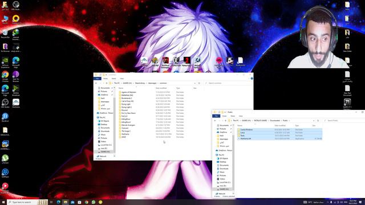Image resolution: width=365 pixels, height=205 pixels.
Task: Select the Borderlands 2 folder
Action: pyautogui.click(x=127, y=98)
